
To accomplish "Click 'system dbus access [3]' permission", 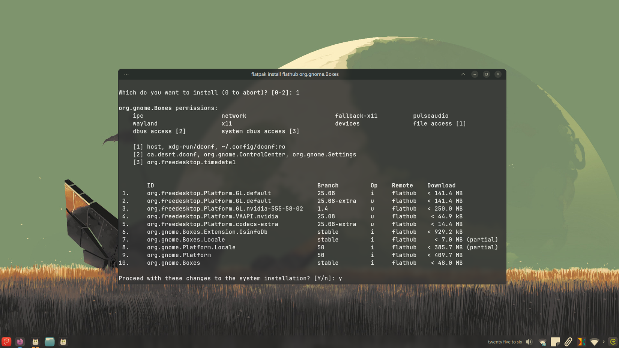I will point(260,131).
